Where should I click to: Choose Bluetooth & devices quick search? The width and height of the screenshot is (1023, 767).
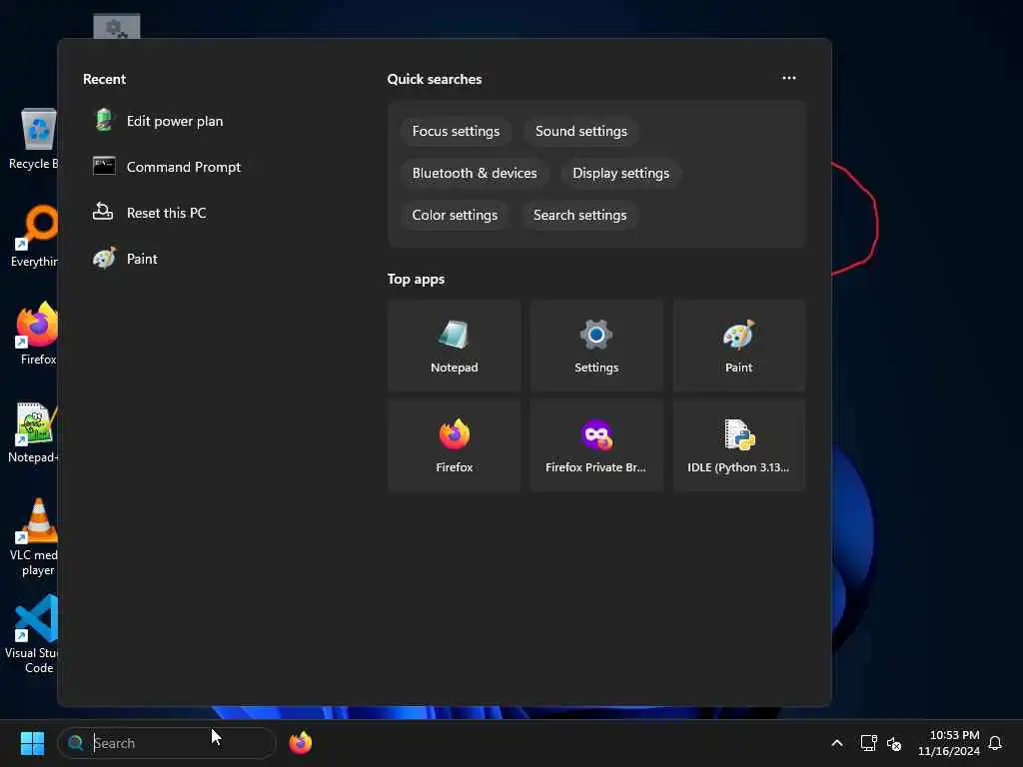pos(475,173)
